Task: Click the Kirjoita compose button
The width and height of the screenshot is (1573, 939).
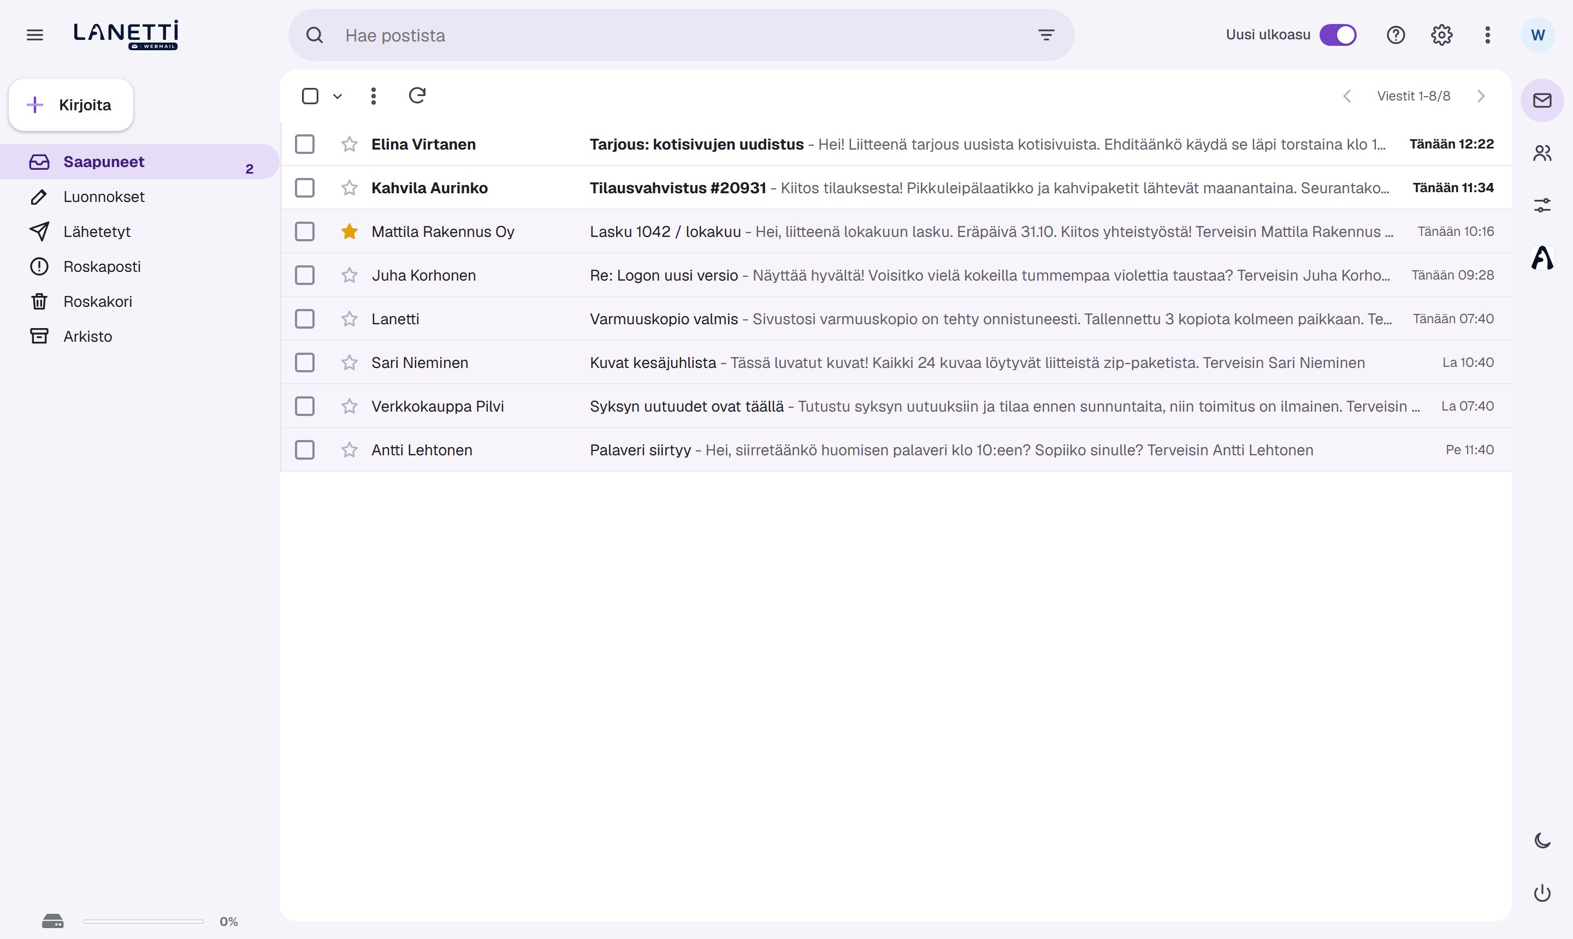Action: pyautogui.click(x=71, y=105)
